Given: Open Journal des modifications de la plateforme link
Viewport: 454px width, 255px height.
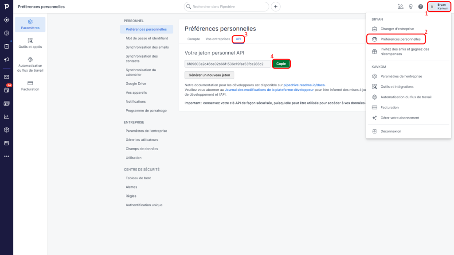Looking at the screenshot, I should (x=269, y=89).
